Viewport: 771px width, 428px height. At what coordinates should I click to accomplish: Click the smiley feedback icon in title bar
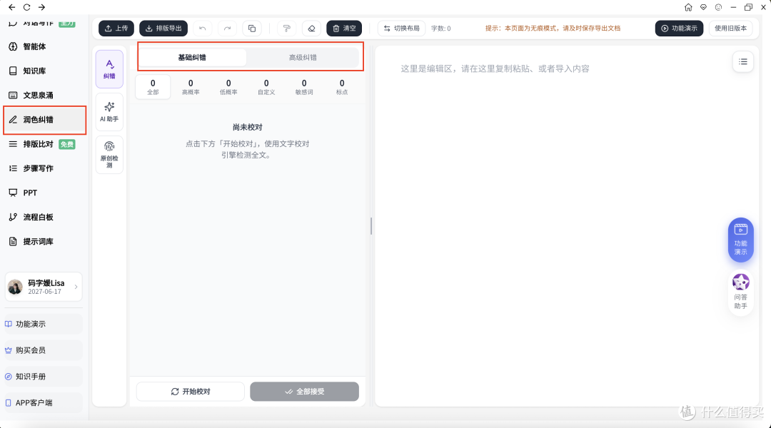pyautogui.click(x=718, y=7)
